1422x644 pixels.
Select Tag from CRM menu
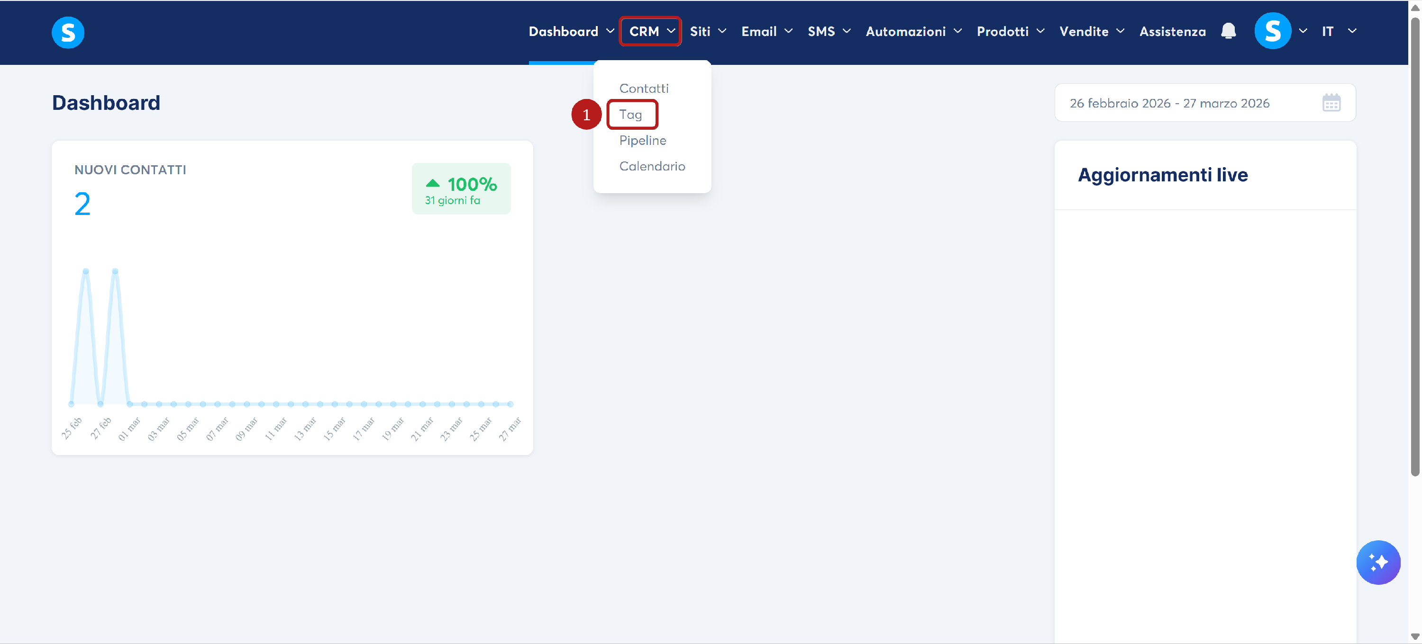pos(630,115)
